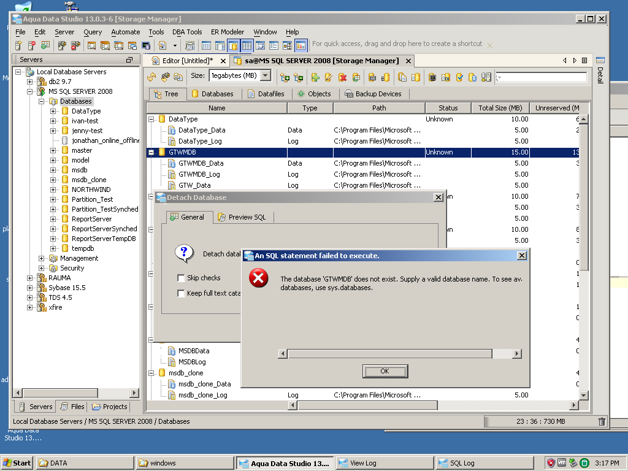
Task: Open the DATA folder from the taskbar
Action: 85,463
